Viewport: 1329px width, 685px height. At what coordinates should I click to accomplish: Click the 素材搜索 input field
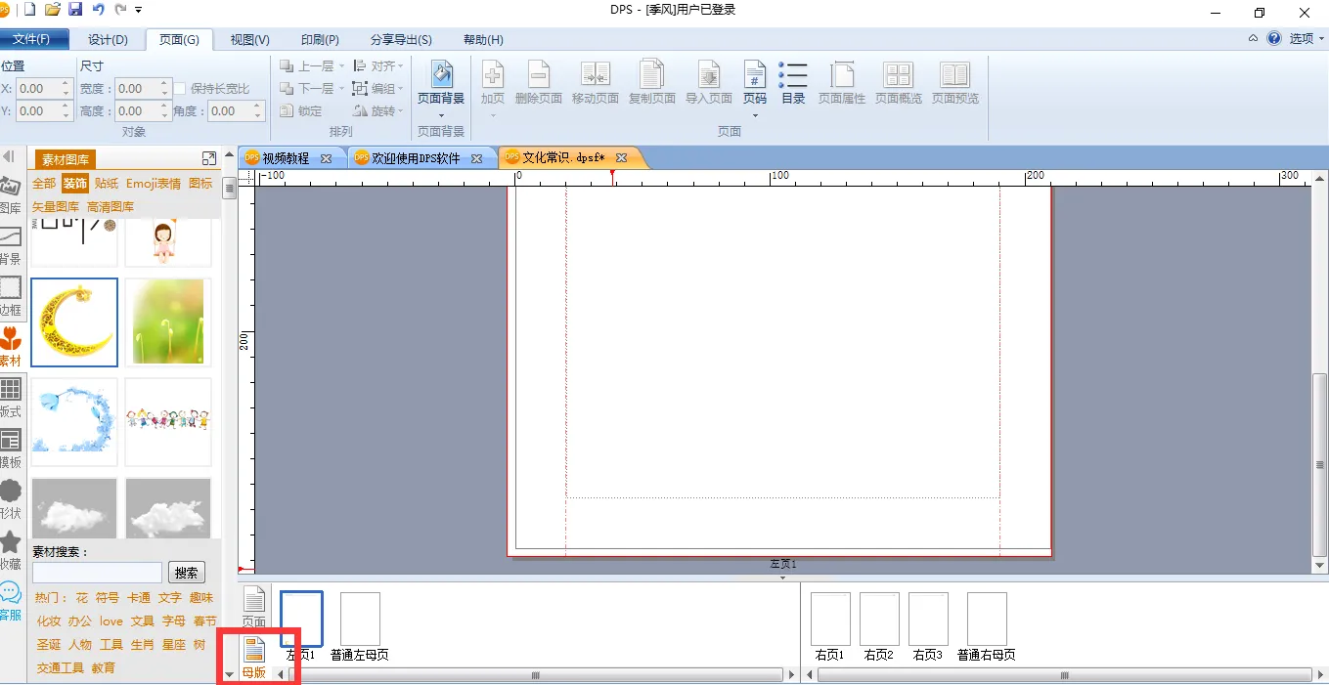(97, 573)
